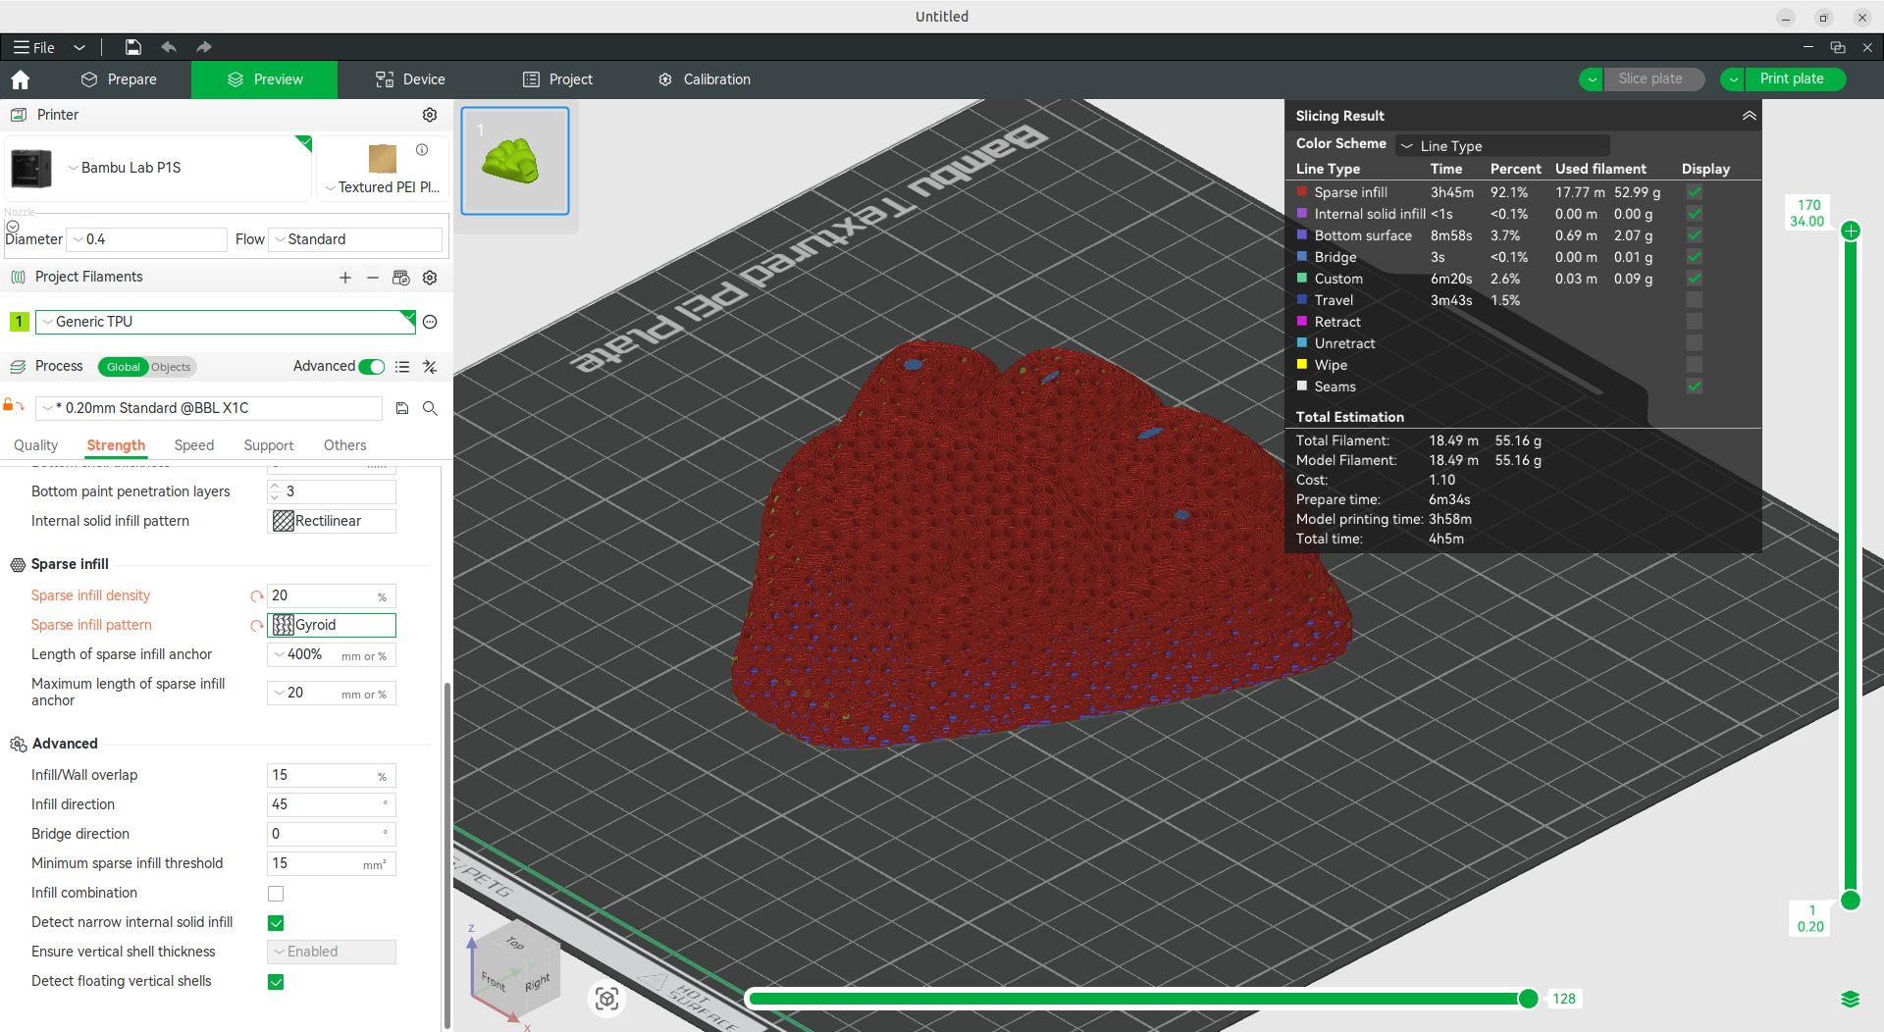This screenshot has height=1032, width=1884.
Task: Add a filament with the plus icon
Action: pos(345,278)
